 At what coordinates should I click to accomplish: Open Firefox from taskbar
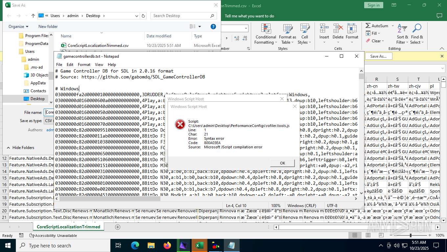(167, 245)
